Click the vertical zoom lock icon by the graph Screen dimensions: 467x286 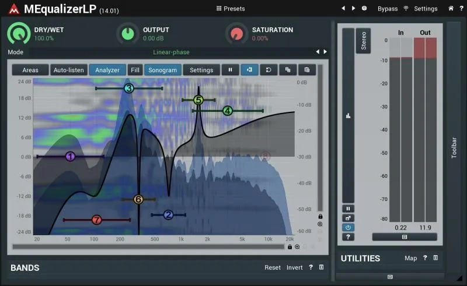(320, 216)
